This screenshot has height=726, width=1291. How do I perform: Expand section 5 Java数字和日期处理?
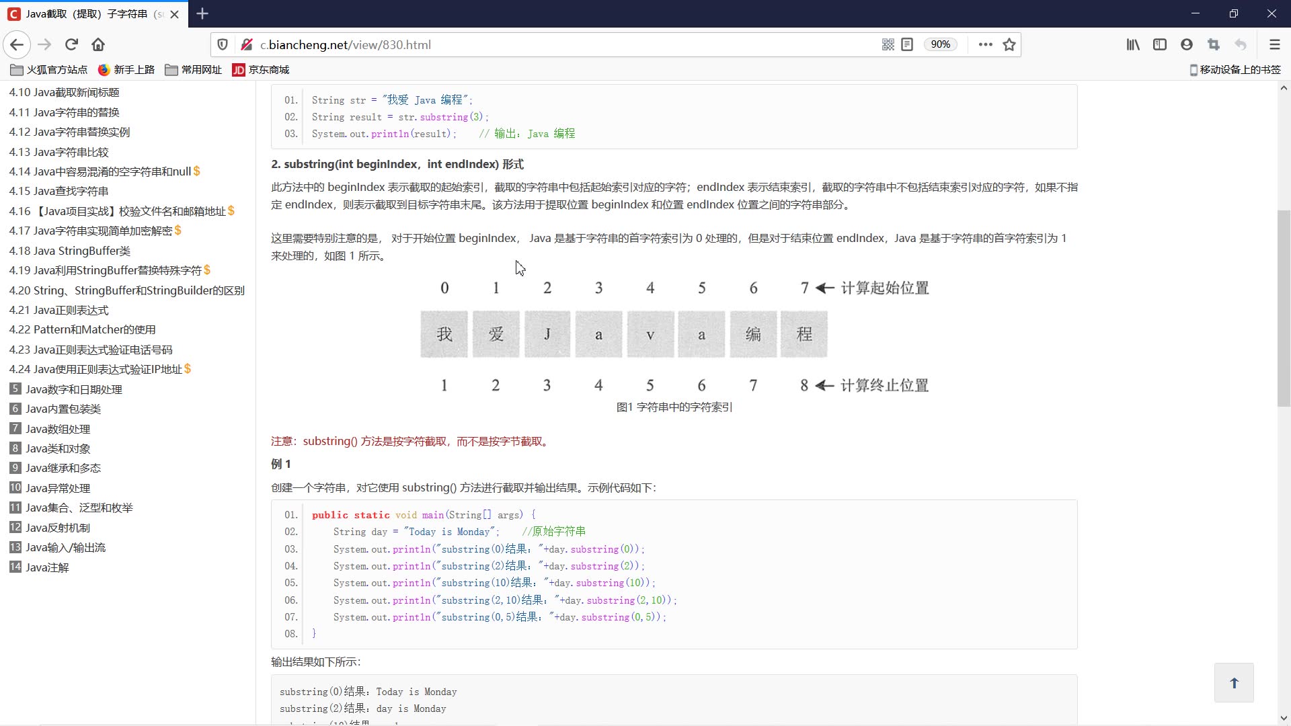[x=66, y=389]
